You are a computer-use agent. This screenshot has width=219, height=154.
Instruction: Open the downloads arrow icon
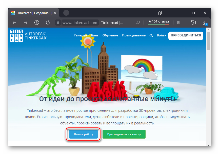(x=205, y=23)
